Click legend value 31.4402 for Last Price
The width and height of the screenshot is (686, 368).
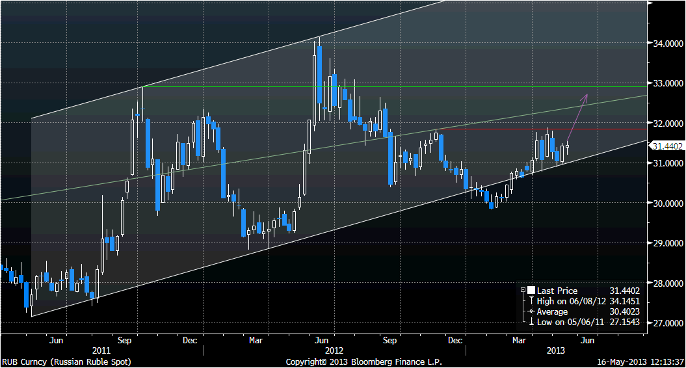pos(625,291)
